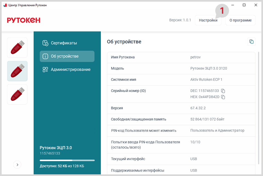This screenshot has height=176, width=263.
Task: Expand the device list sidebar
Action: pos(17,164)
